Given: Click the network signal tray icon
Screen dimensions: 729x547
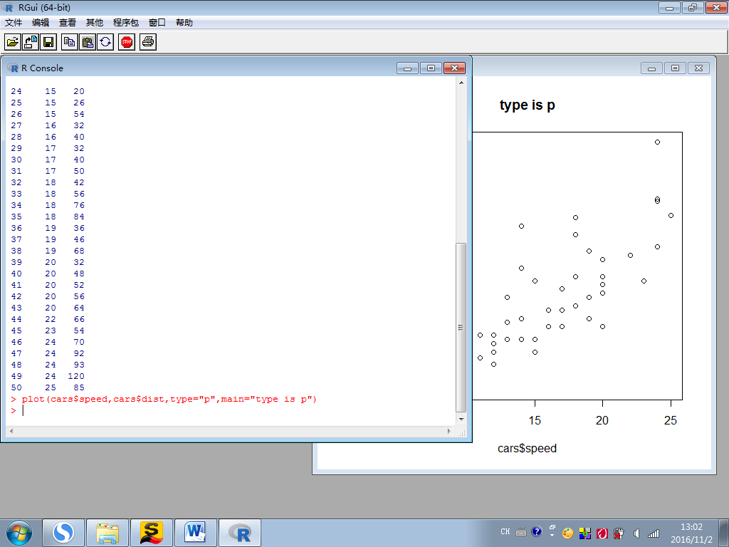Looking at the screenshot, I should 654,533.
